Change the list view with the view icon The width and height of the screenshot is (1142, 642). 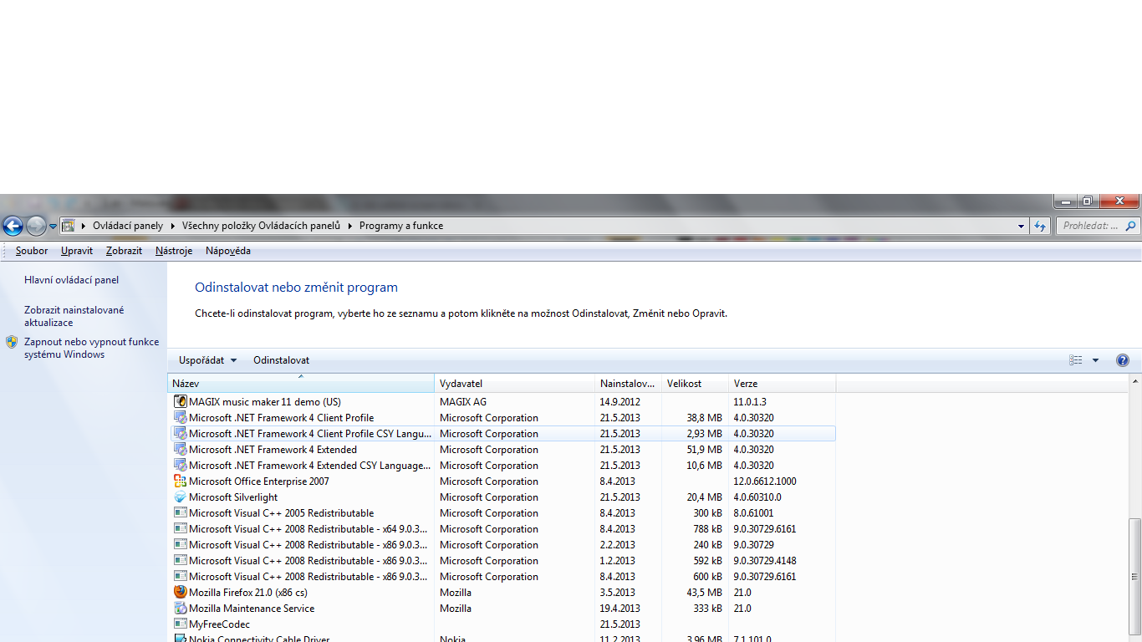tap(1076, 360)
